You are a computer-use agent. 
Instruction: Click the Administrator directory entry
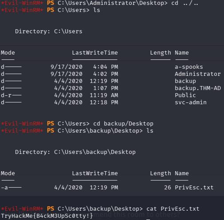coord(198,74)
